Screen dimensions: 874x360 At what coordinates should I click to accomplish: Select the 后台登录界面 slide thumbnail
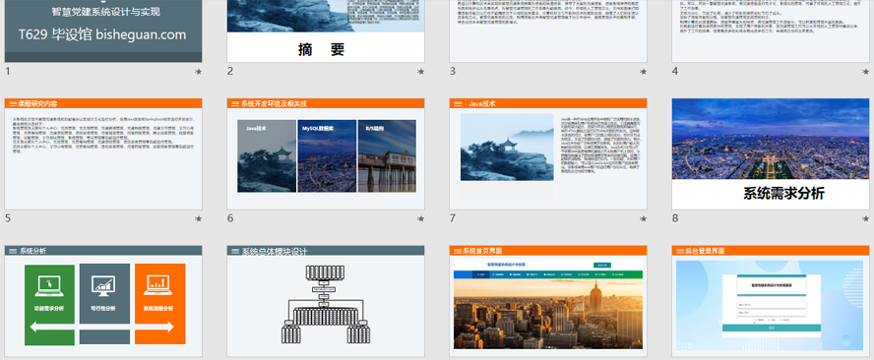point(771,302)
